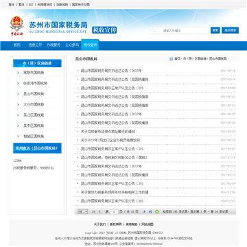247x247 pixels.
Task: Open notice dated 2017-01-09
Action: coord(112,184)
